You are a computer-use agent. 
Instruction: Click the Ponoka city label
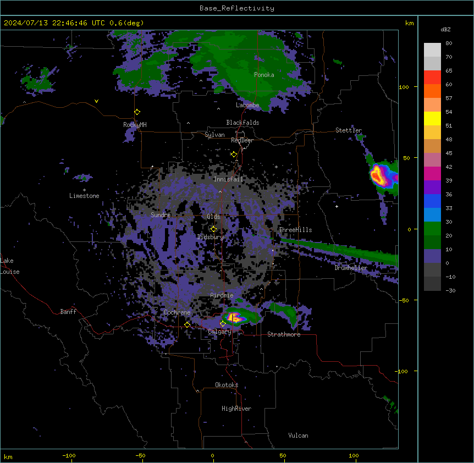(264, 75)
